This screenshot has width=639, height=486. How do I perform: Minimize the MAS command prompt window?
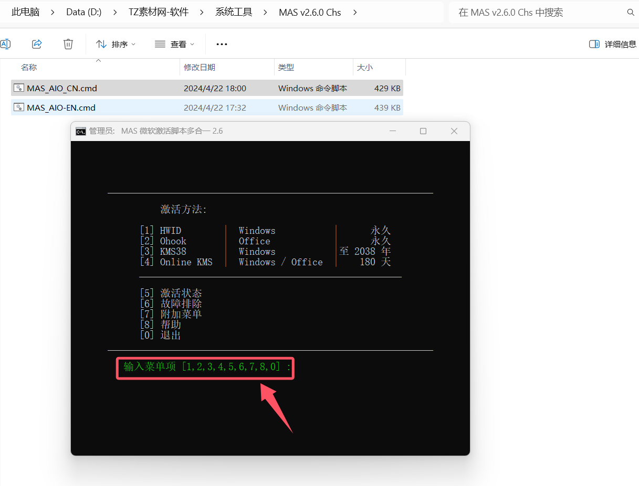392,131
